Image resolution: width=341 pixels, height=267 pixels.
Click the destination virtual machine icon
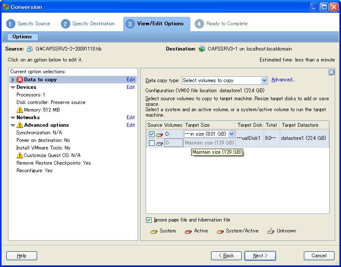pyautogui.click(x=202, y=49)
